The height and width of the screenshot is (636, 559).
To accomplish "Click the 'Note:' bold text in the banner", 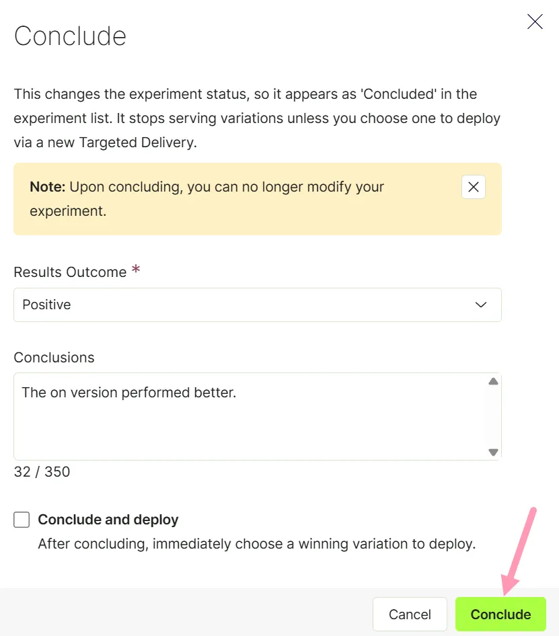I will coord(48,187).
